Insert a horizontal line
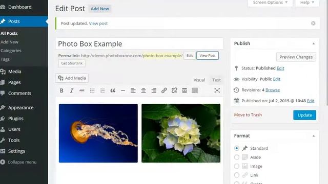 123,90
